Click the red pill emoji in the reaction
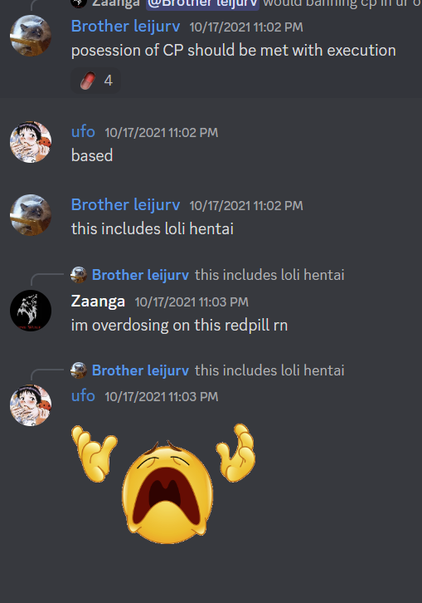Image resolution: width=422 pixels, height=603 pixels. pos(88,81)
